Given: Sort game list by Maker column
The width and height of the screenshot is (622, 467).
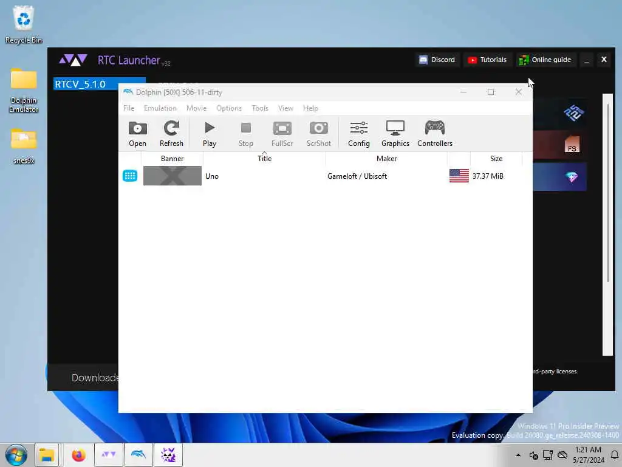Looking at the screenshot, I should (386, 159).
